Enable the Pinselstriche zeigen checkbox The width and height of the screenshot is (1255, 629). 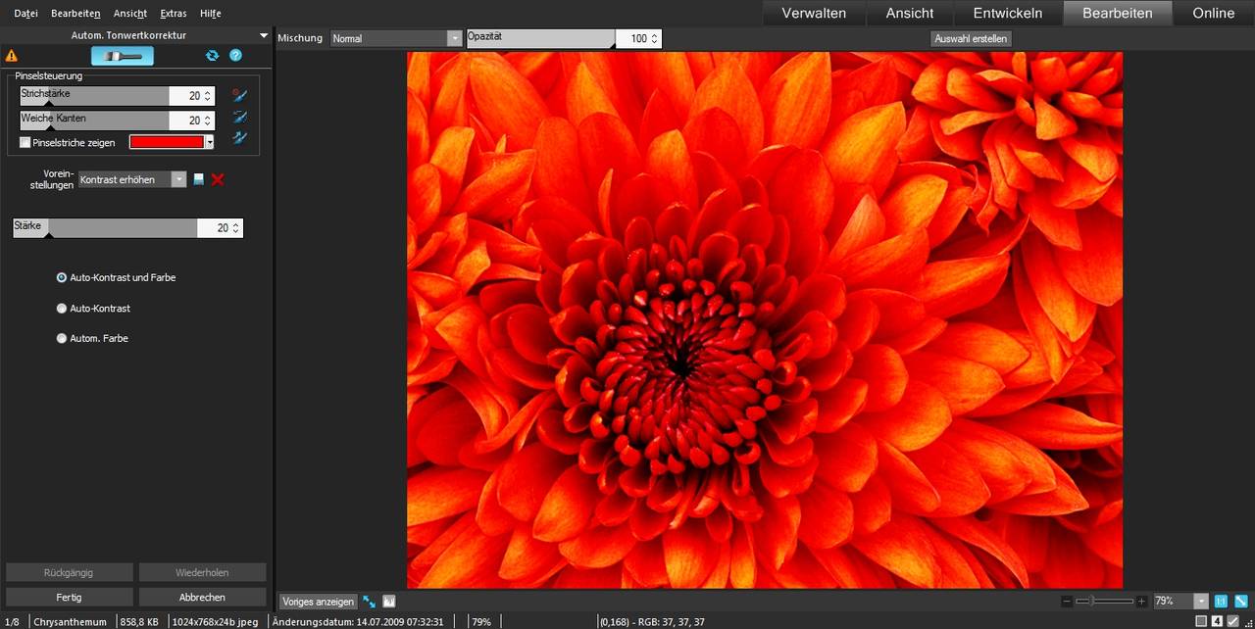(x=25, y=143)
